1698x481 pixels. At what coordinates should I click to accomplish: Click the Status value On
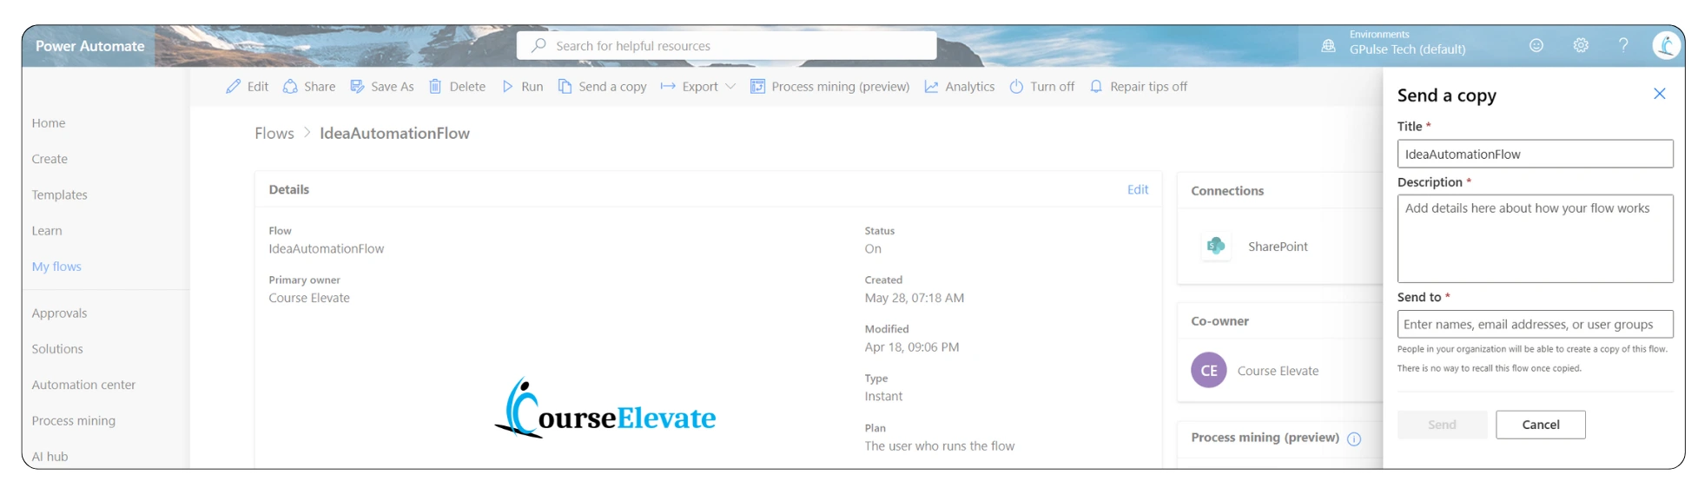[873, 248]
